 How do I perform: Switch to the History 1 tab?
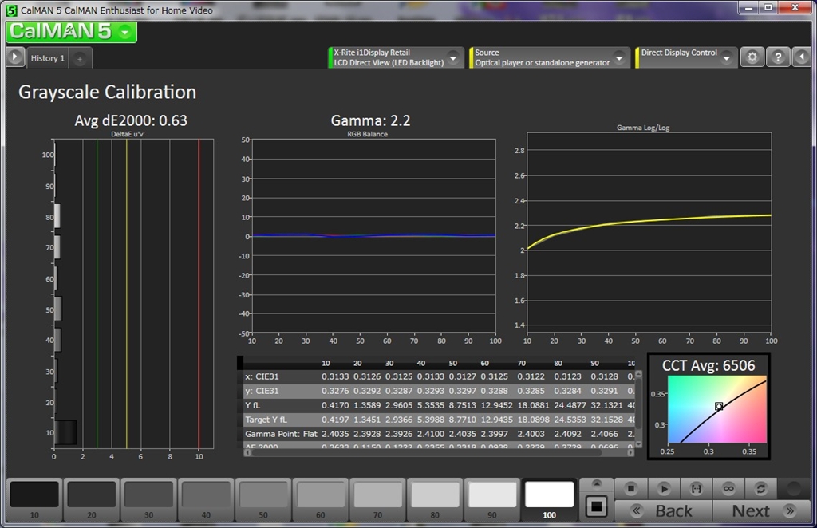47,58
